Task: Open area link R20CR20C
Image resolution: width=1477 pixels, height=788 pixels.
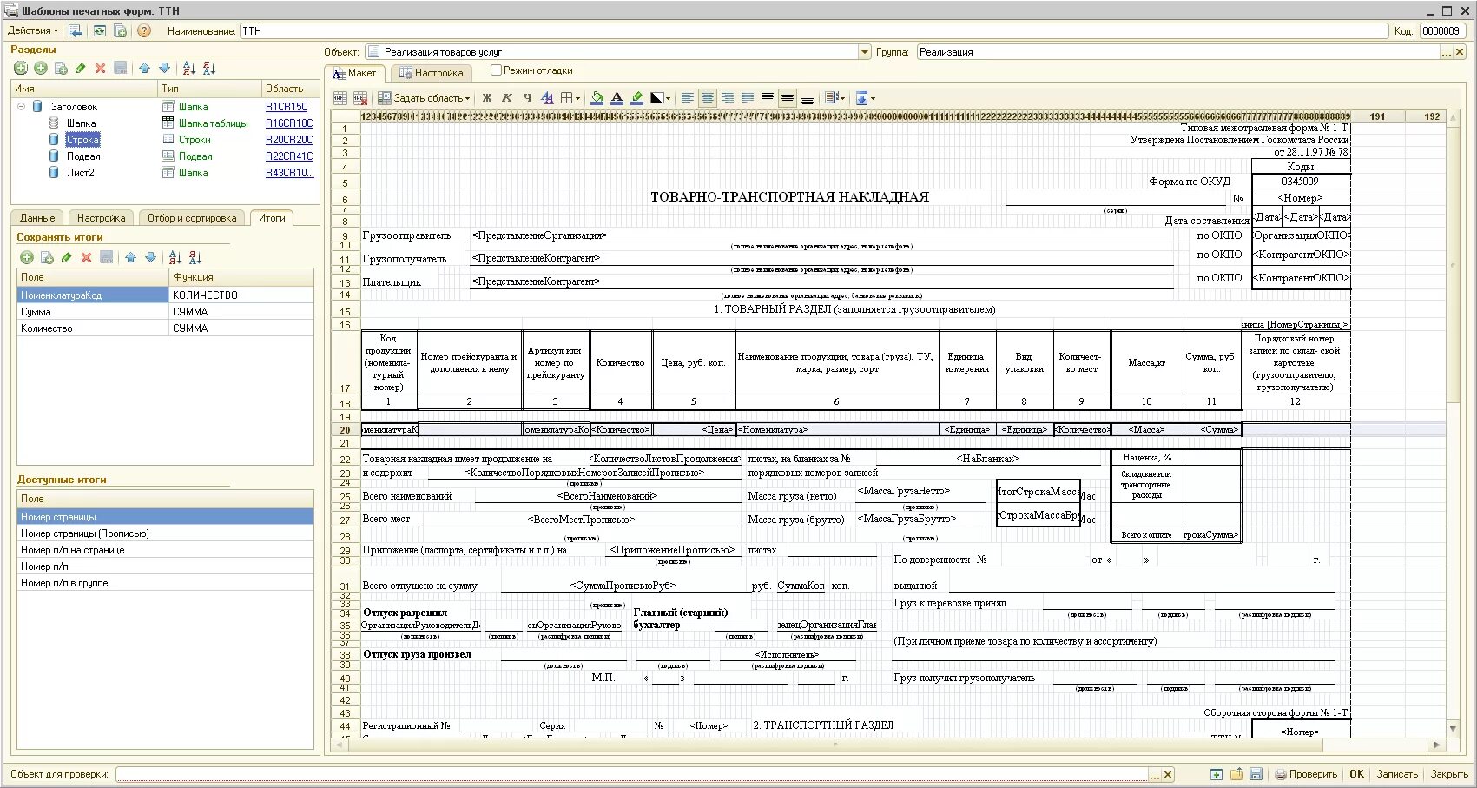Action: tap(289, 140)
